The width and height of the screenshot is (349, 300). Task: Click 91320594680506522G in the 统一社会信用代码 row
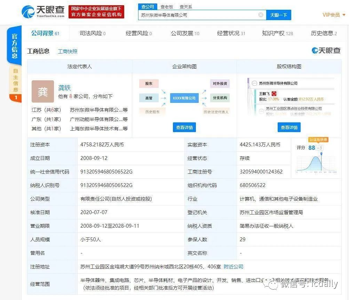click(106, 172)
